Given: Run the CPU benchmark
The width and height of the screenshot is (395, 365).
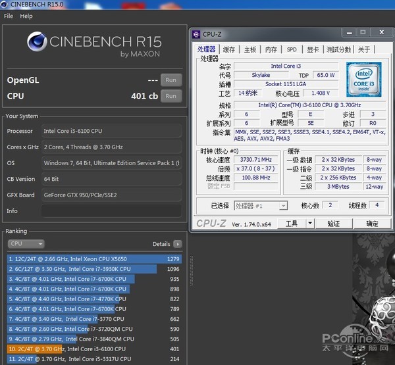Looking at the screenshot, I should coord(171,96).
